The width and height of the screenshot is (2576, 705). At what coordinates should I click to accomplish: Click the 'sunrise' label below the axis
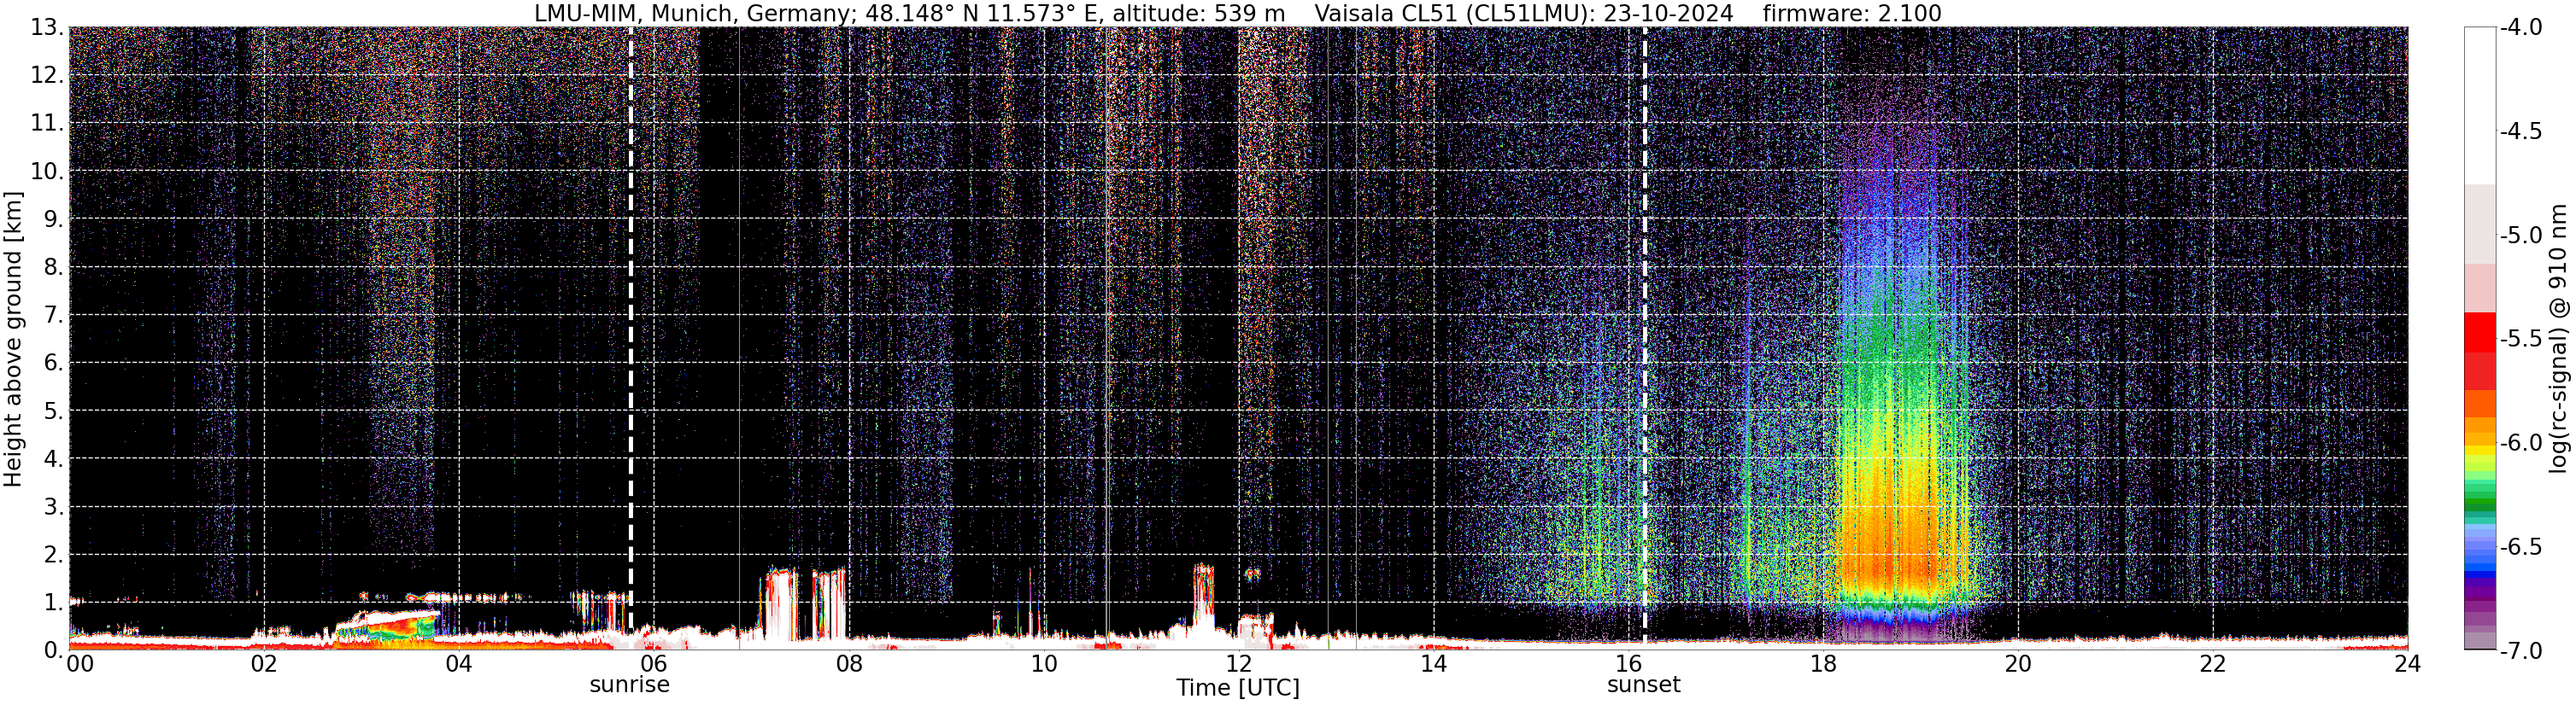pos(629,685)
